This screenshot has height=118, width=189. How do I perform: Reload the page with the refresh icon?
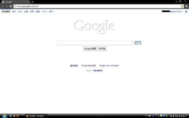coord(11,6)
